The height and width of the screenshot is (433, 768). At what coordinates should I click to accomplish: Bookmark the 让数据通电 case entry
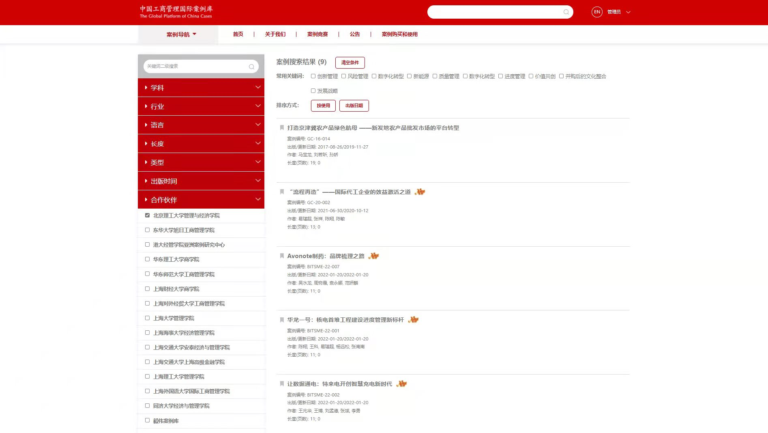[x=282, y=384]
